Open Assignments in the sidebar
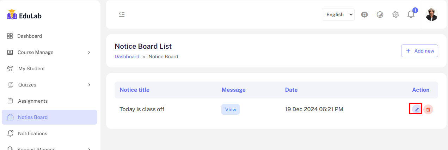 coord(32,101)
